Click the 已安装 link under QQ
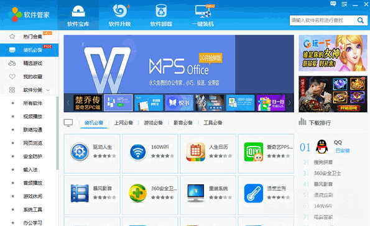The height and width of the screenshot is (226, 370). [343, 151]
